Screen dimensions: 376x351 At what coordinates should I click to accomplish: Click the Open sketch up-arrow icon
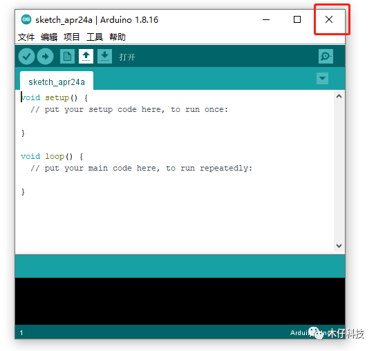pos(86,57)
